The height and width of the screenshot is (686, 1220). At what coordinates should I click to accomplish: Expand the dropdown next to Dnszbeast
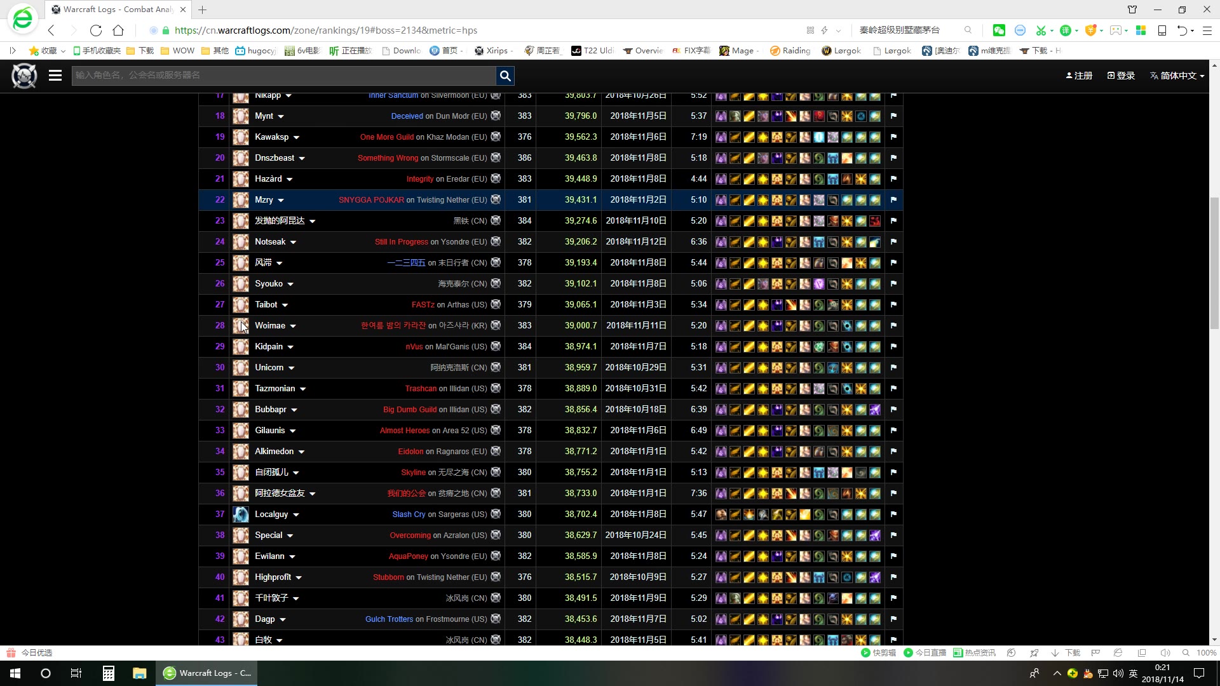pos(302,158)
